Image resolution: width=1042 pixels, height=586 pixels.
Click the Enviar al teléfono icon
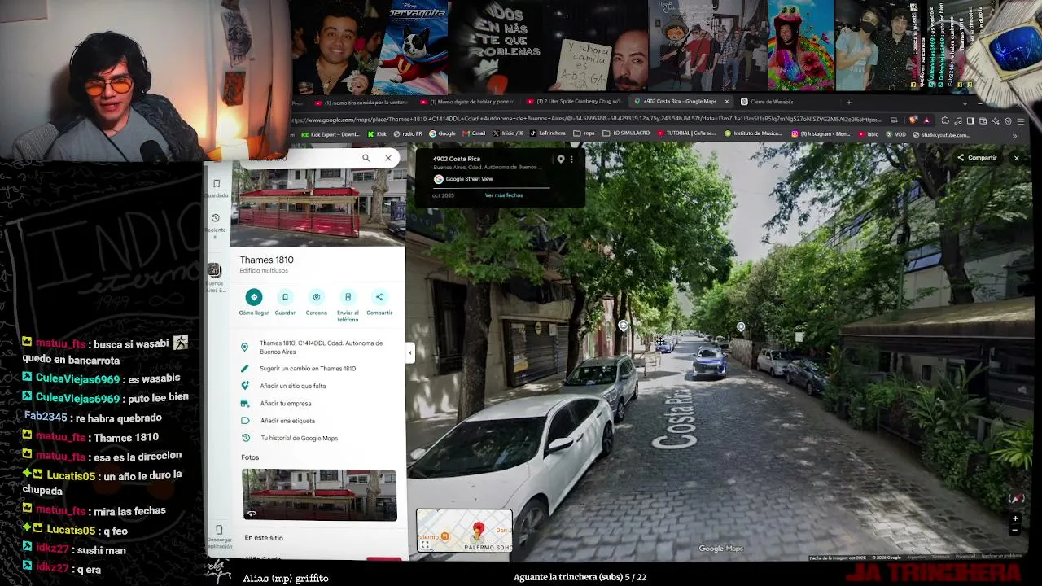click(x=348, y=297)
